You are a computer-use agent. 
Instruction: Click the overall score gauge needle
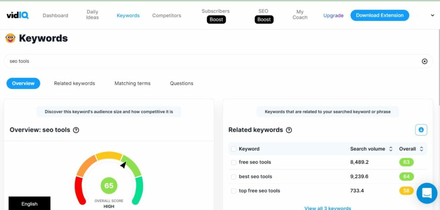point(123,165)
